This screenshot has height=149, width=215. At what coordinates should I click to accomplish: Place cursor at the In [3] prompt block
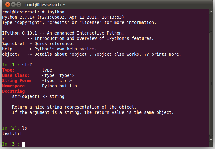coord(23,144)
